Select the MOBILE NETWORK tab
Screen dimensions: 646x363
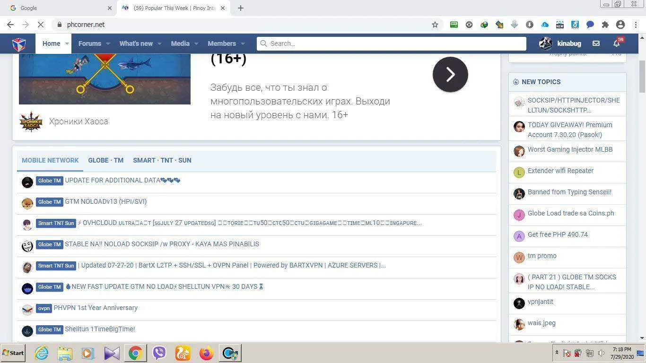[x=50, y=160]
